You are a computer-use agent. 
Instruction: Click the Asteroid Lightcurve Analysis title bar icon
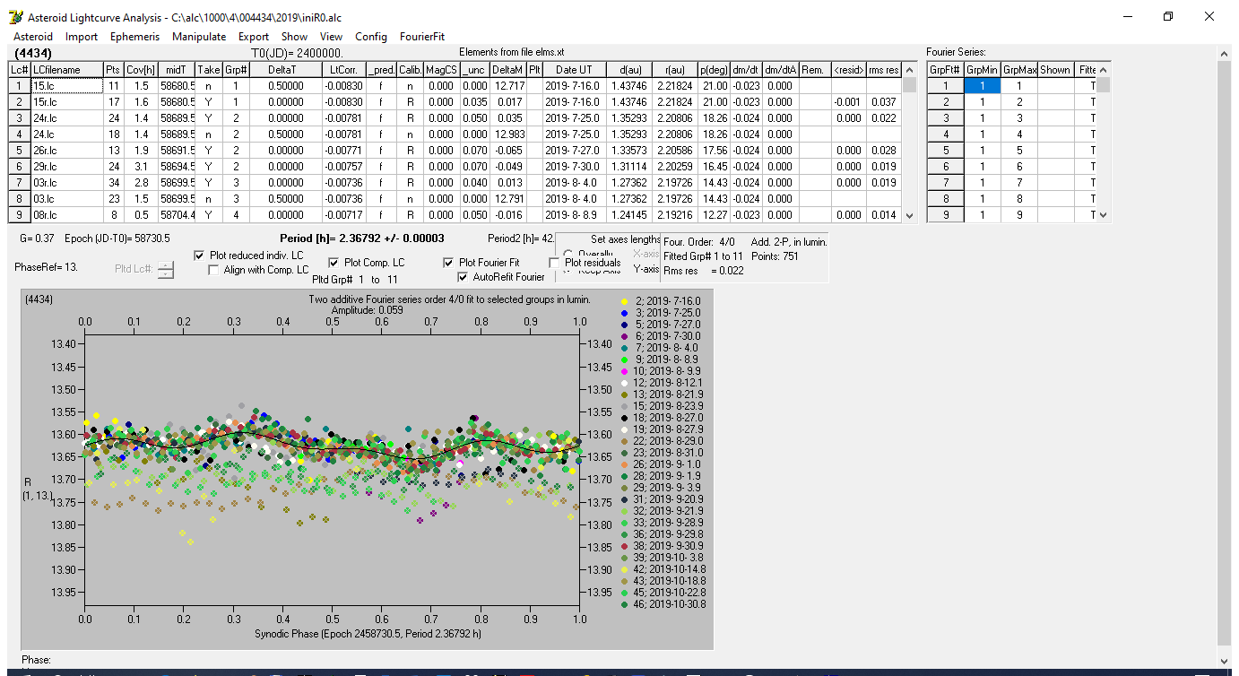click(15, 17)
